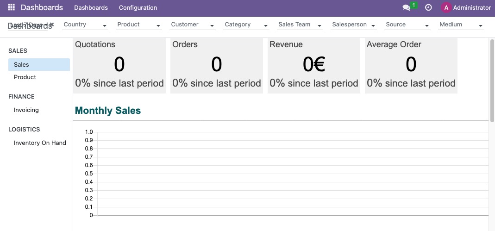
Task: Click the 0.5 axis label
Action: coord(89,174)
